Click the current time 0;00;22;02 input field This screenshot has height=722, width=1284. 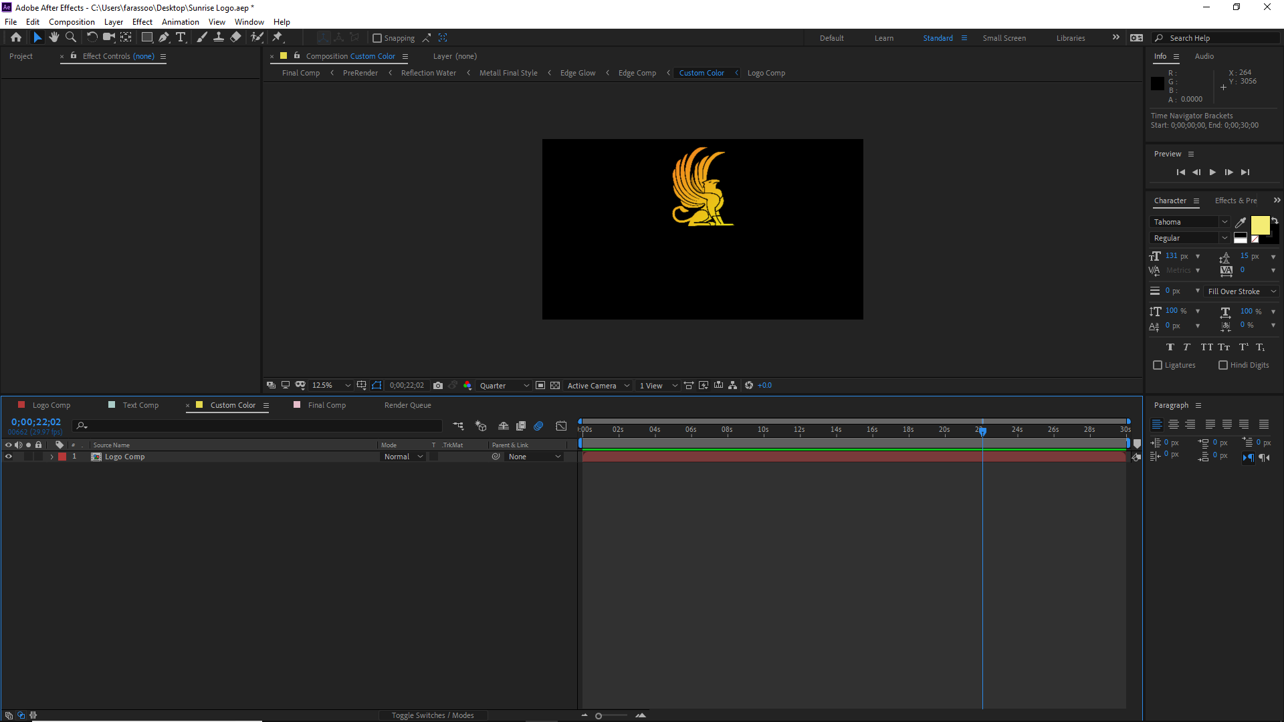35,423
